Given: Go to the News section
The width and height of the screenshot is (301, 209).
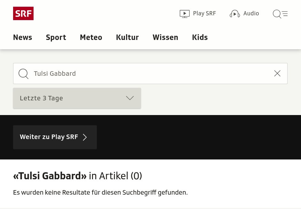Looking at the screenshot, I should pos(22,37).
